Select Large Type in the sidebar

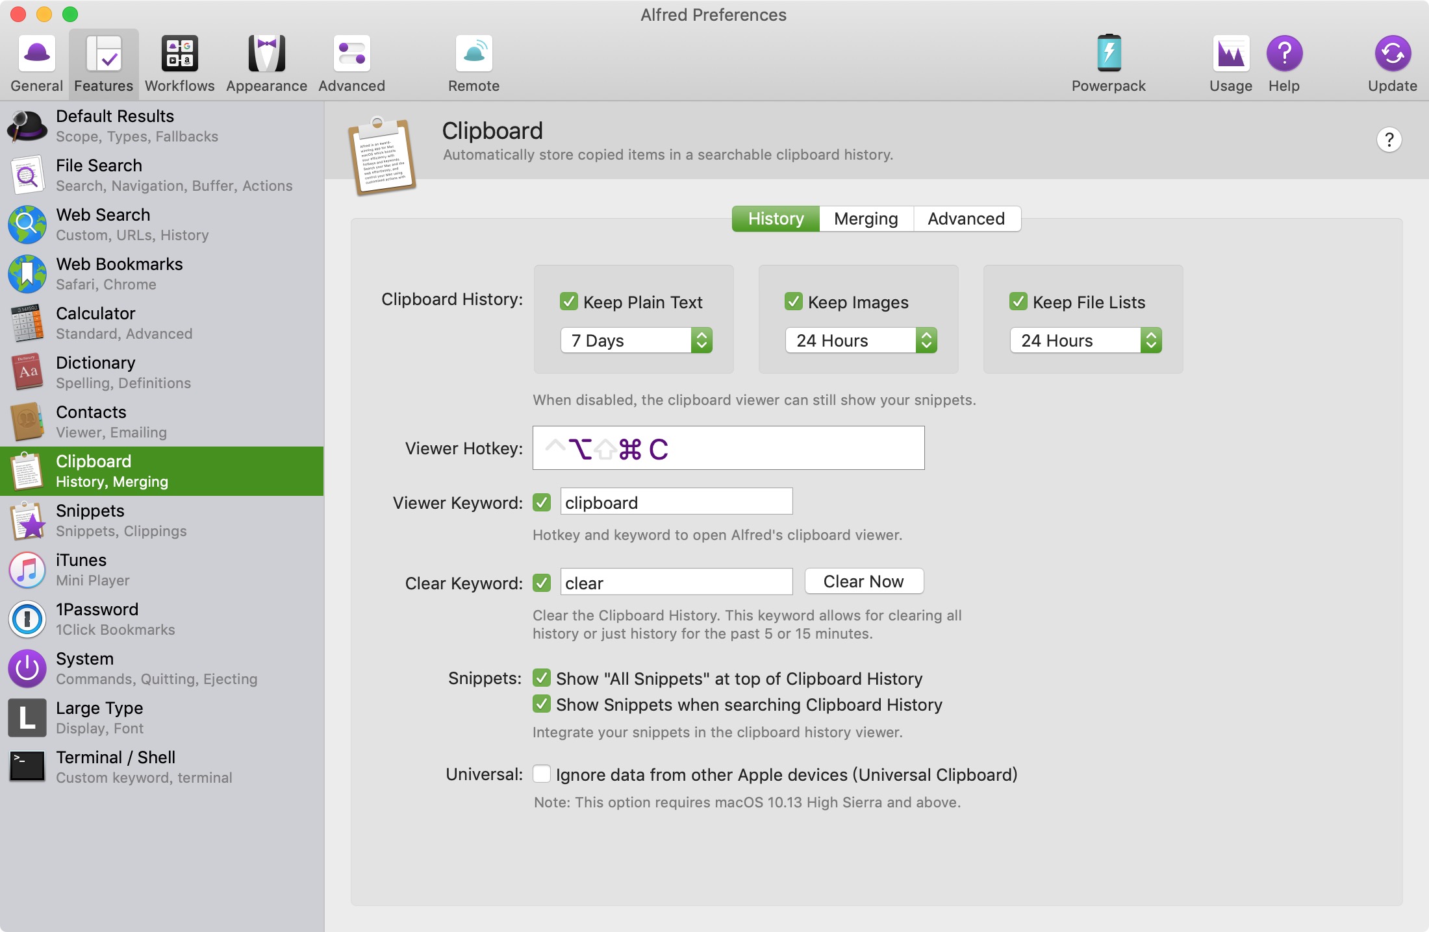click(162, 718)
